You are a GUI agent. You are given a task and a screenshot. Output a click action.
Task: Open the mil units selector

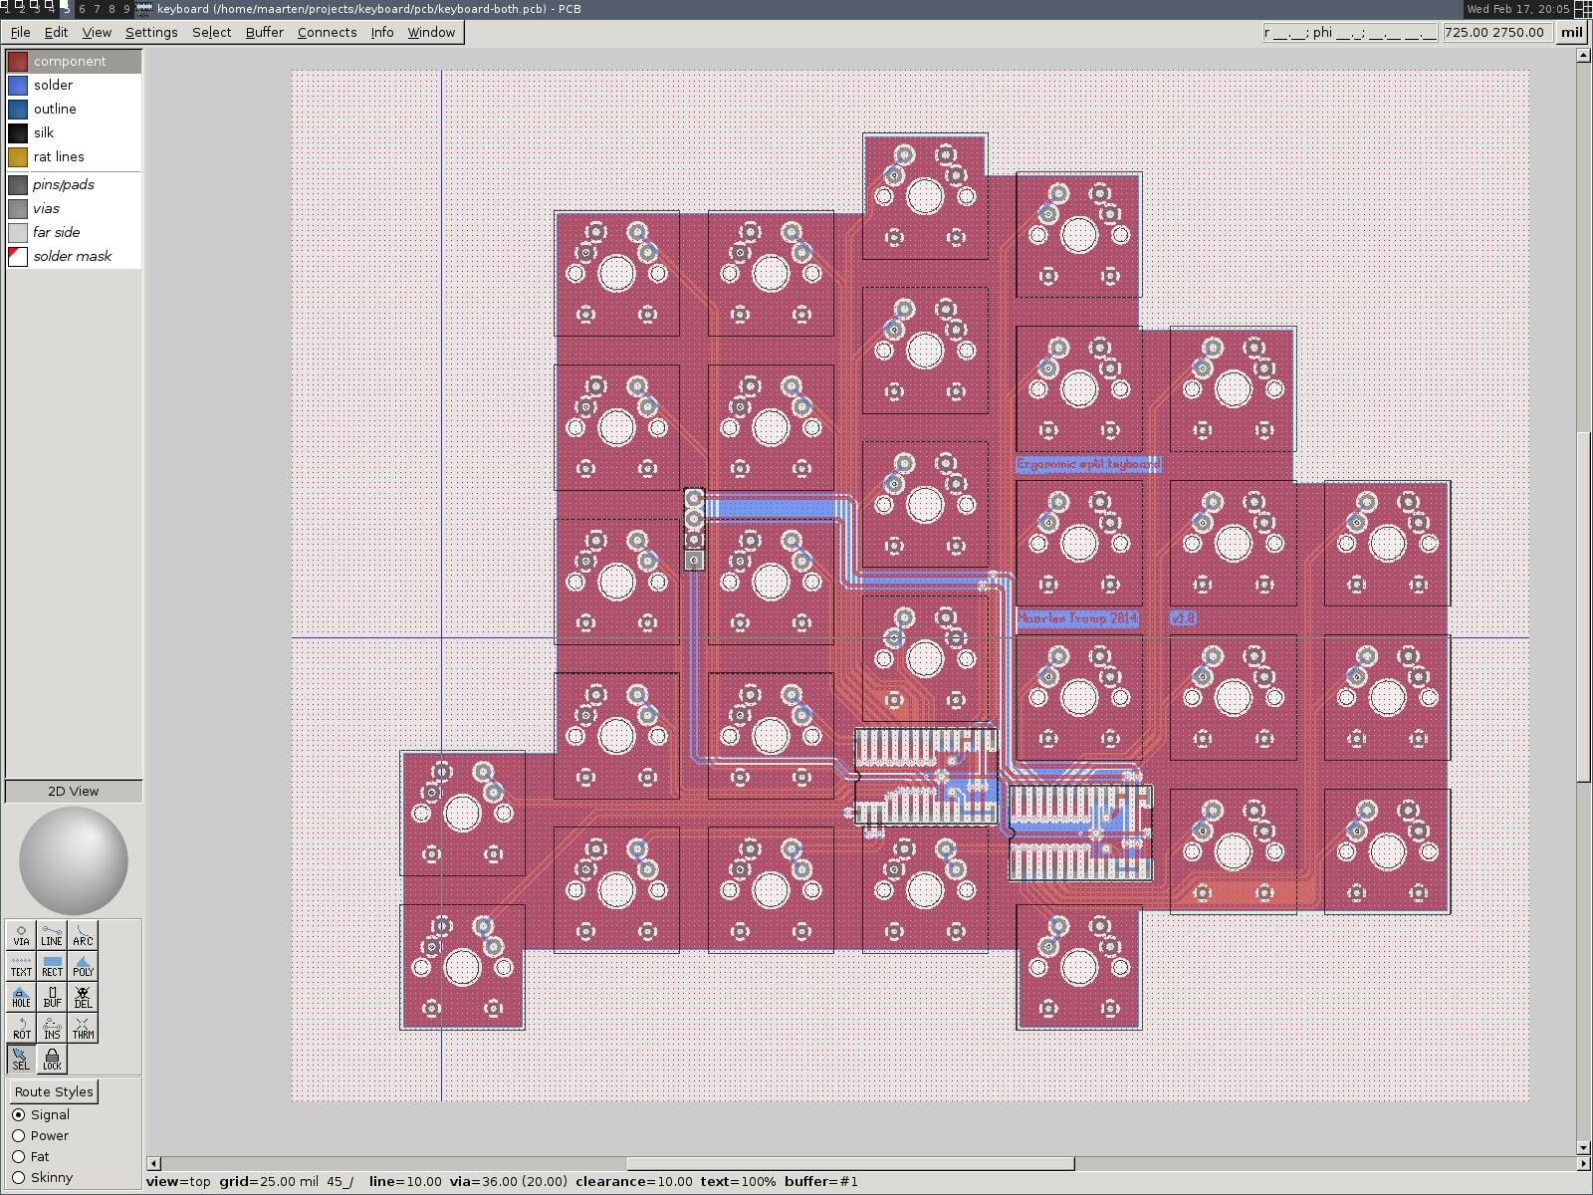pyautogui.click(x=1571, y=32)
